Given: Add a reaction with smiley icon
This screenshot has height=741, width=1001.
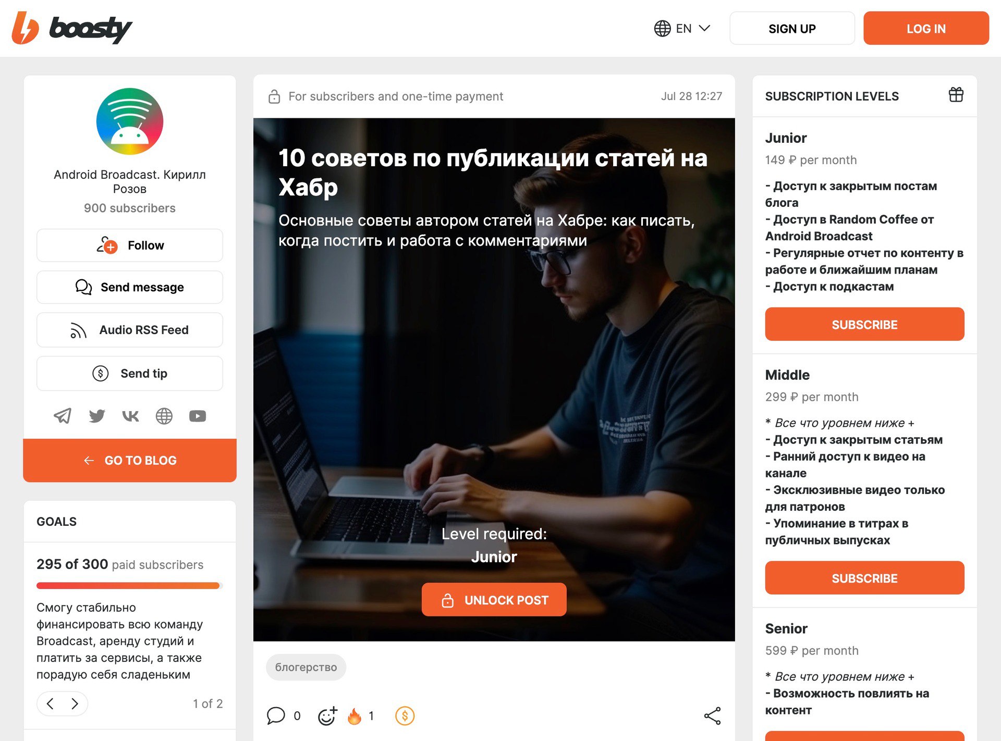Looking at the screenshot, I should (x=328, y=716).
